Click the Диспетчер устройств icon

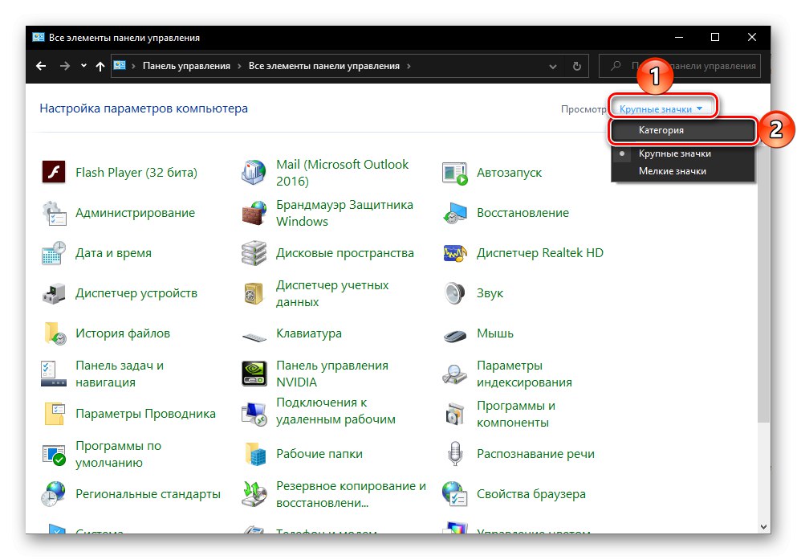(53, 293)
